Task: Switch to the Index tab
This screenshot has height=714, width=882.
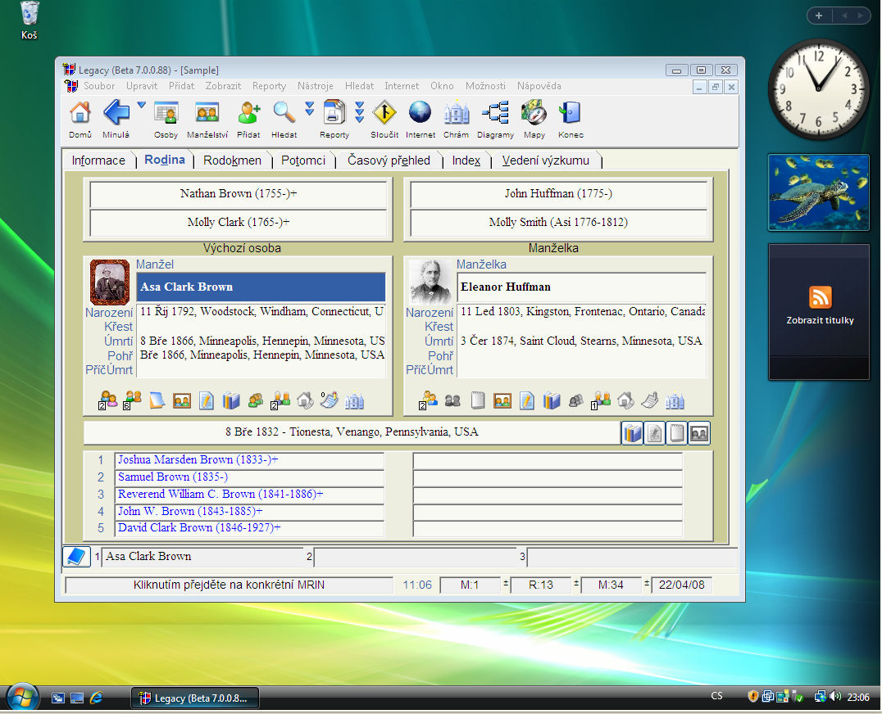Action: pyautogui.click(x=466, y=160)
